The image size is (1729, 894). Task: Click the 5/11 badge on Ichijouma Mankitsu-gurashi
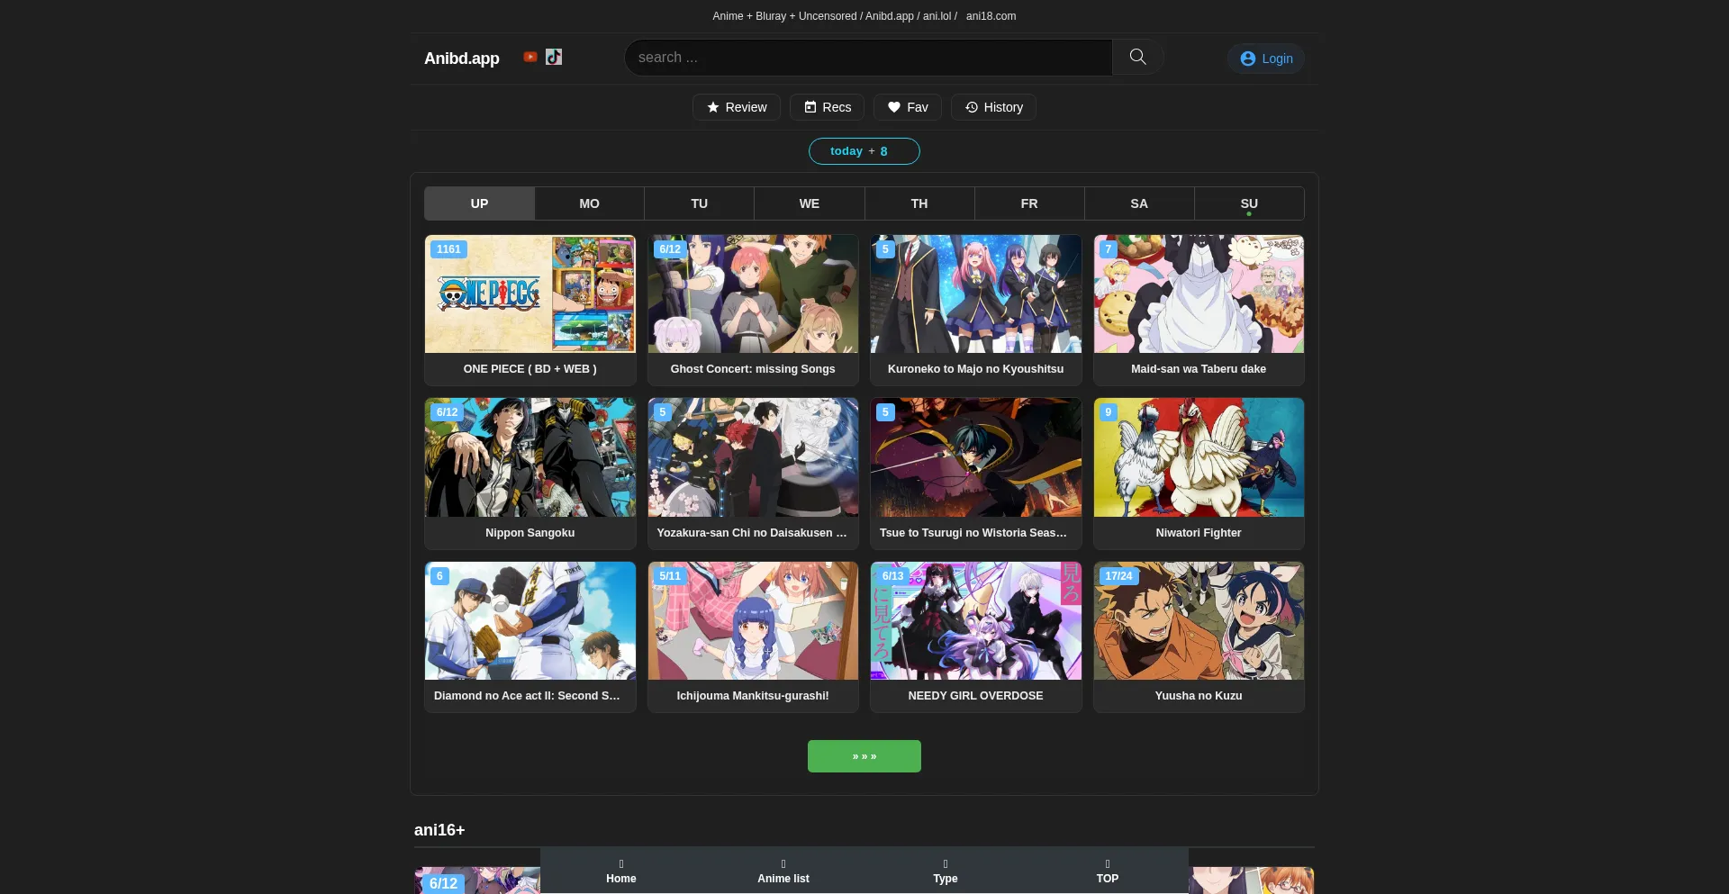coord(670,576)
